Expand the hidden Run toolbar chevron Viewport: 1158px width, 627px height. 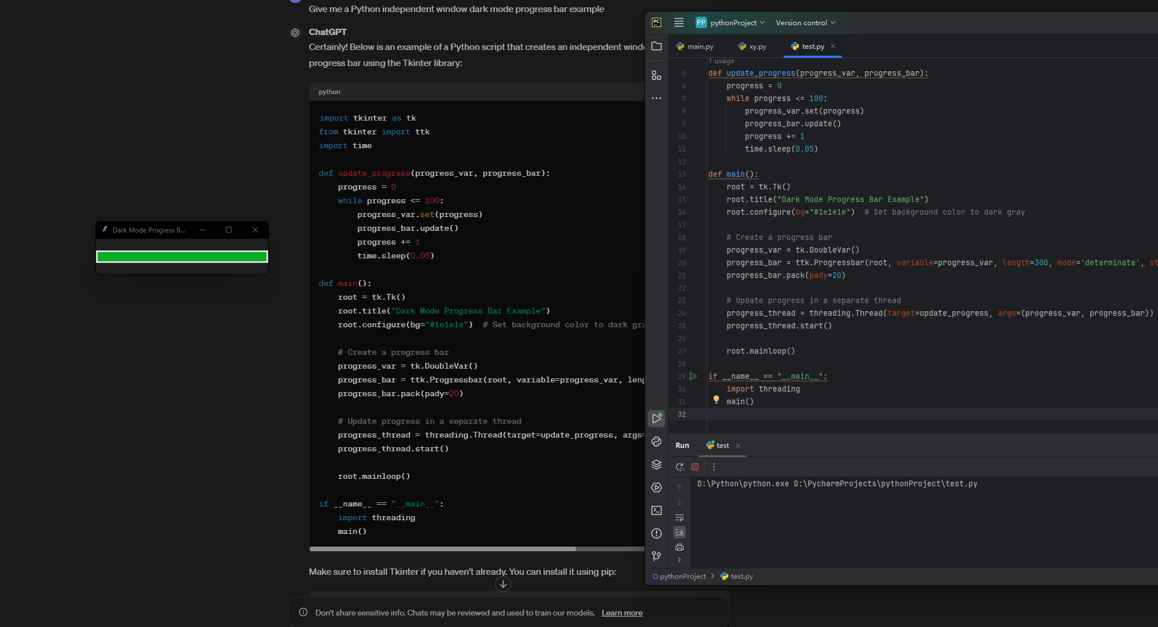tap(680, 560)
